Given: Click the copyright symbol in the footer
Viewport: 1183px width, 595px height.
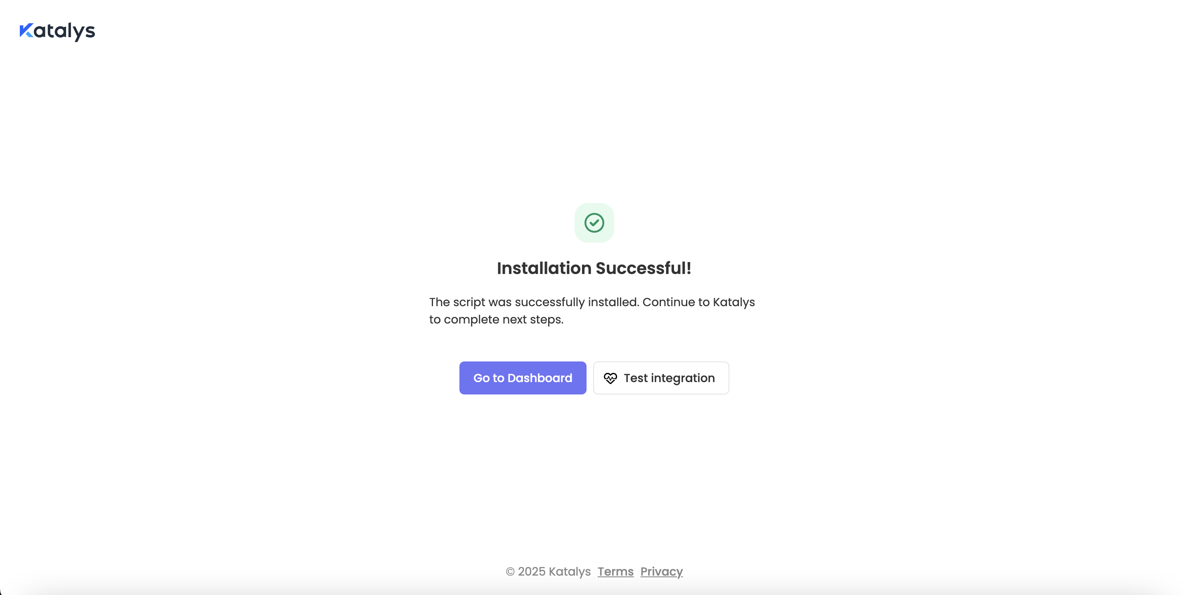Looking at the screenshot, I should coord(510,571).
